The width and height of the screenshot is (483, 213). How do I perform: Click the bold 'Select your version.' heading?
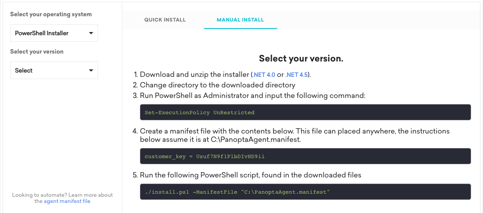click(301, 58)
